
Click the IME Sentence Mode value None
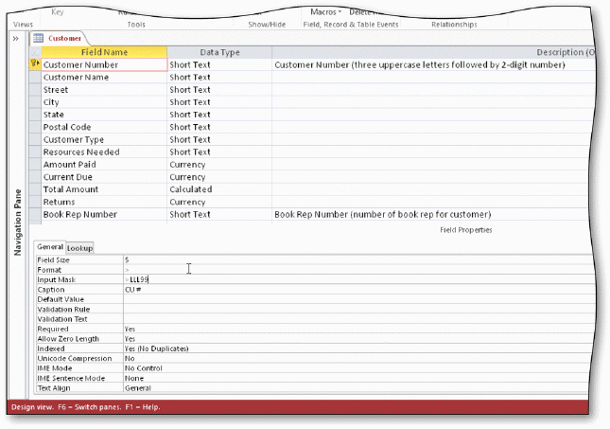click(134, 378)
